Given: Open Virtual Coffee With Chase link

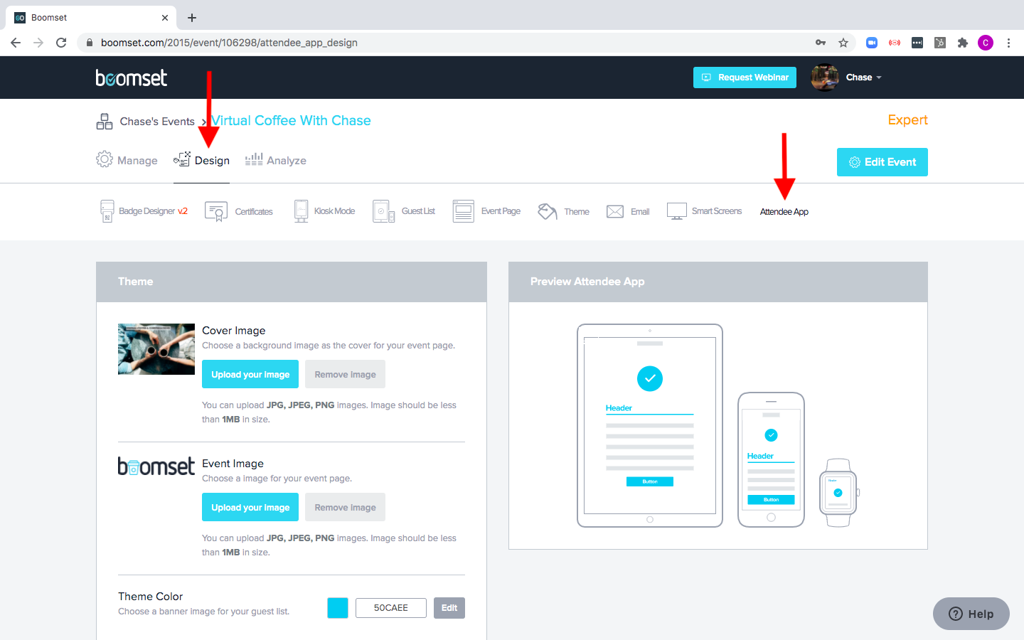Looking at the screenshot, I should point(291,120).
